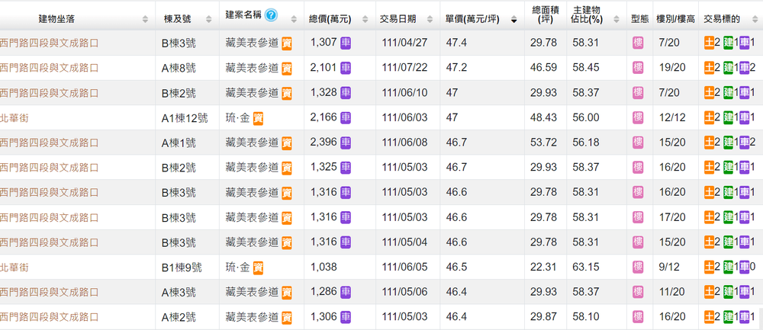The height and width of the screenshot is (330, 763).
Task: Click the 1,038 total price cell
Action: point(324,268)
